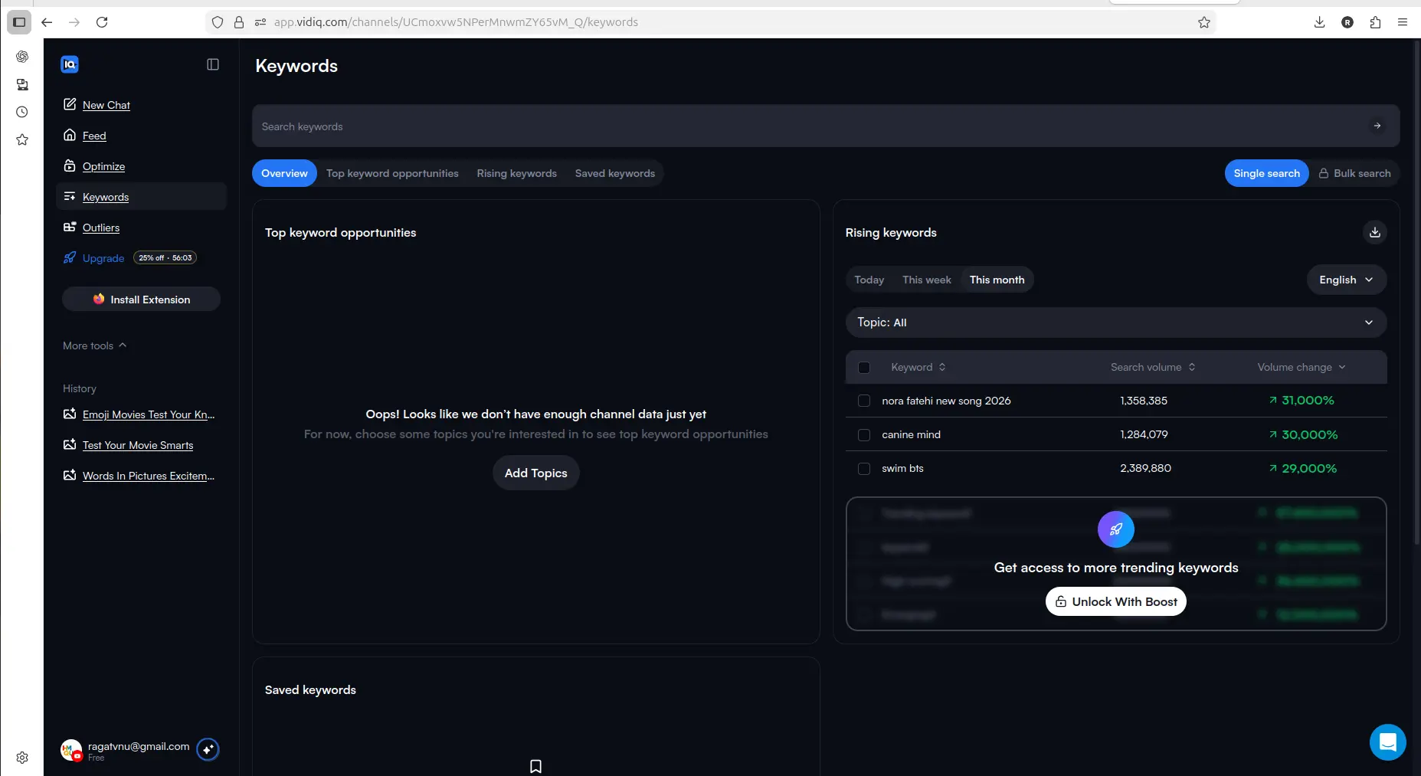Switch to Rising keywords tab
The height and width of the screenshot is (776, 1421).
pyautogui.click(x=517, y=173)
